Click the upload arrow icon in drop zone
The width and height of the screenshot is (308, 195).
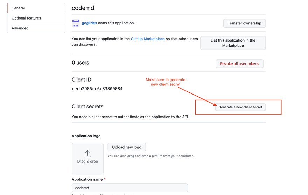point(87,153)
